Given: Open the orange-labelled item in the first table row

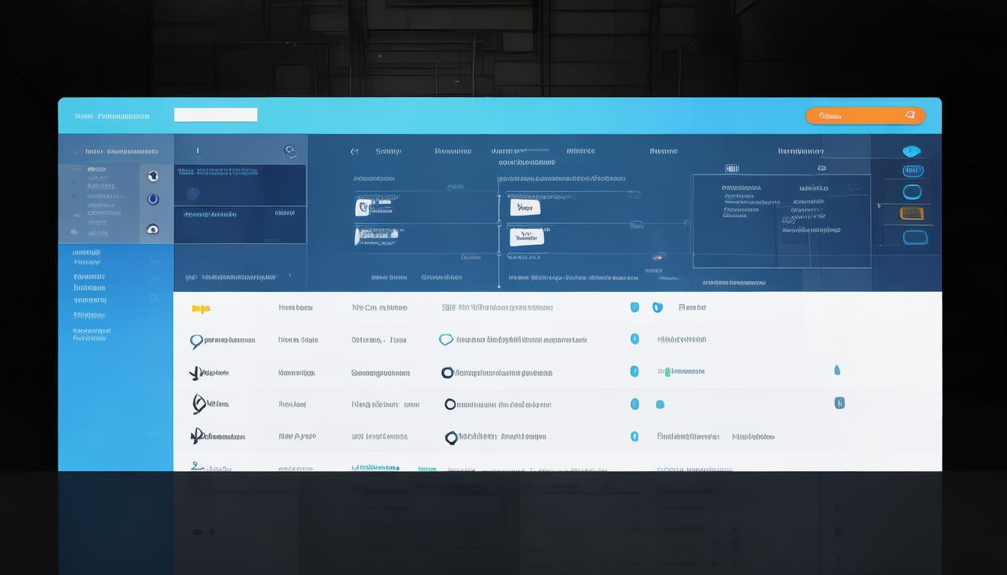Looking at the screenshot, I should (201, 308).
